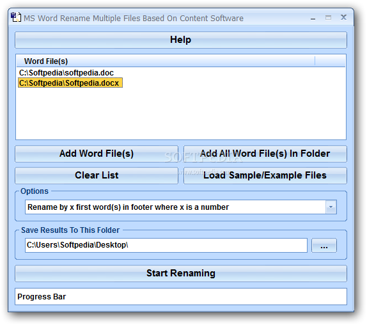Click Add Word File(s) button
367x325 pixels.
pyautogui.click(x=97, y=154)
